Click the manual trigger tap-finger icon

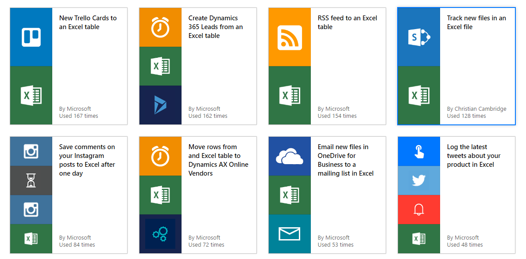[419, 151]
